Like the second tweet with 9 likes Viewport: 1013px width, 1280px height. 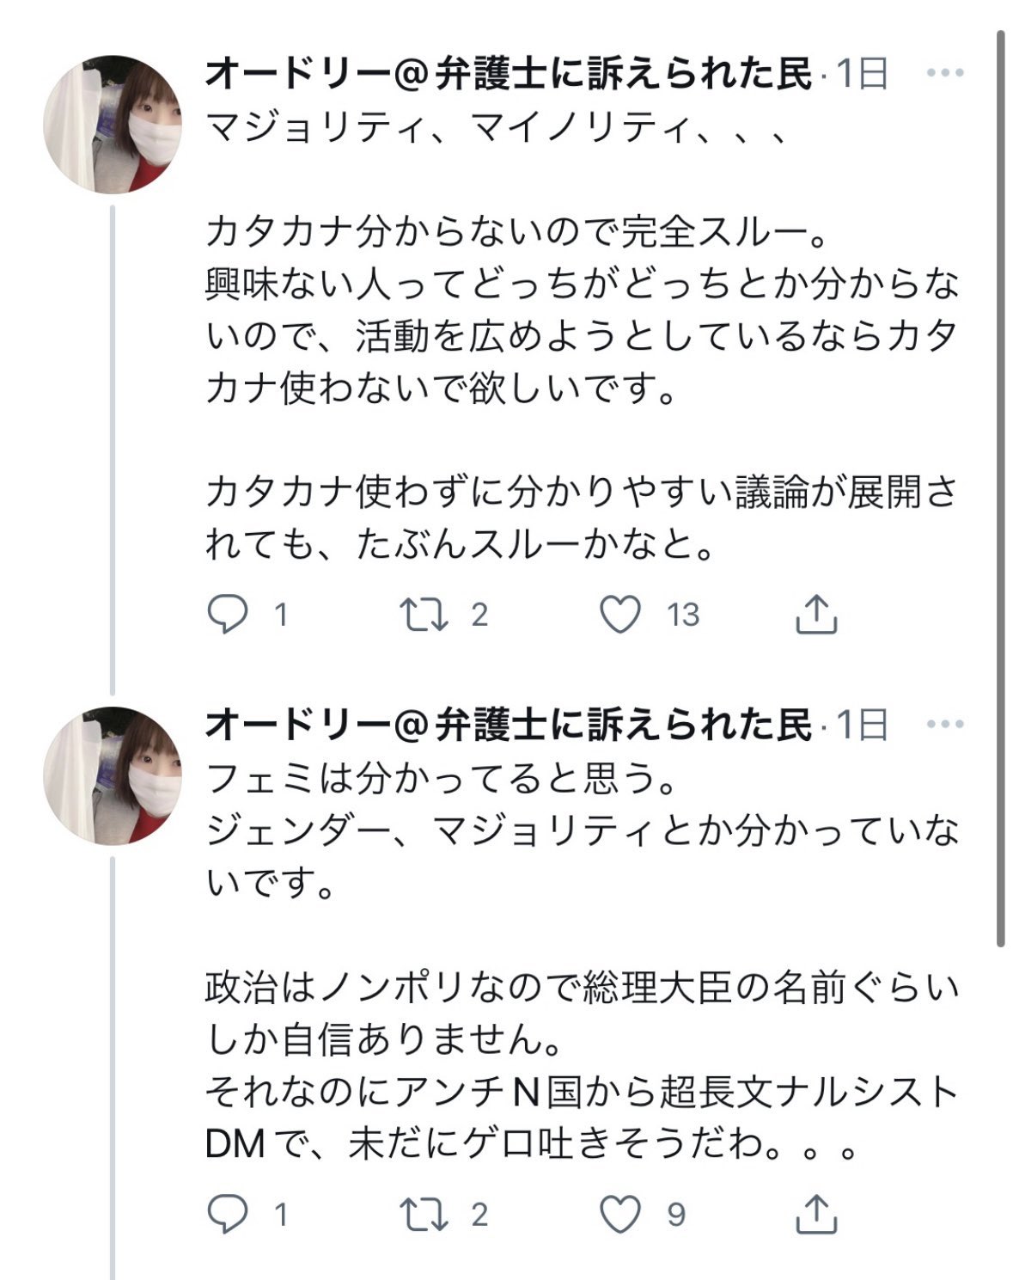click(x=620, y=1214)
